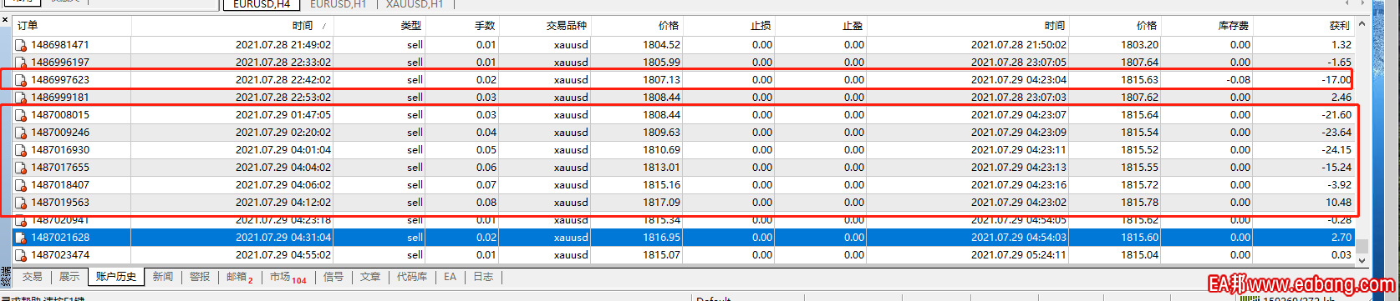Viewport: 1400px width, 301px height.
Task: Sort by the 类型 column header
Action: (x=410, y=27)
